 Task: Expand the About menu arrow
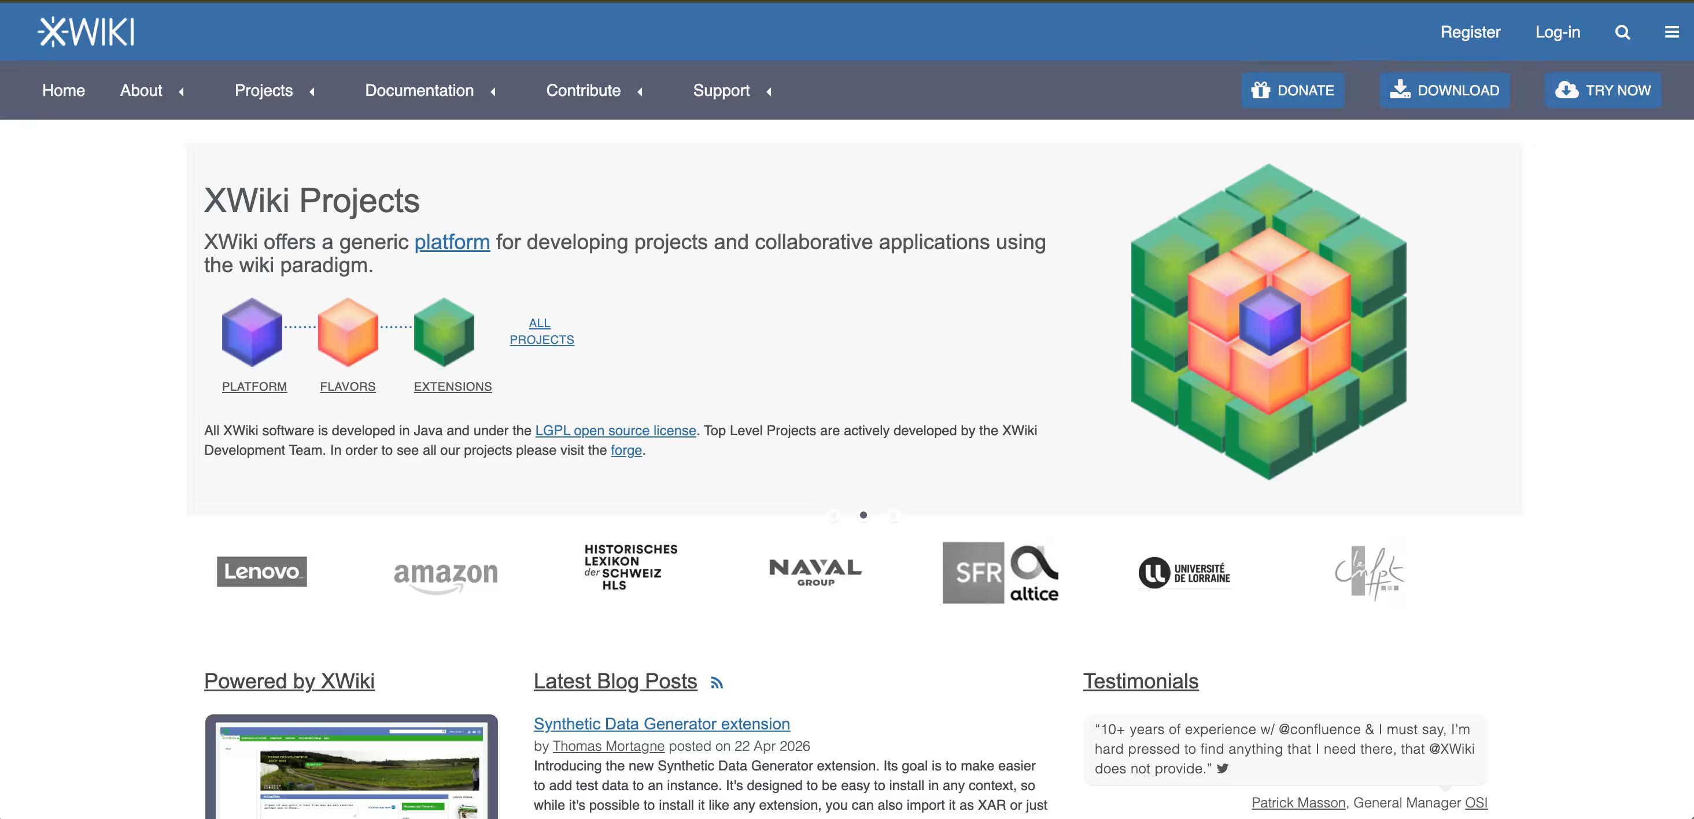click(x=182, y=91)
